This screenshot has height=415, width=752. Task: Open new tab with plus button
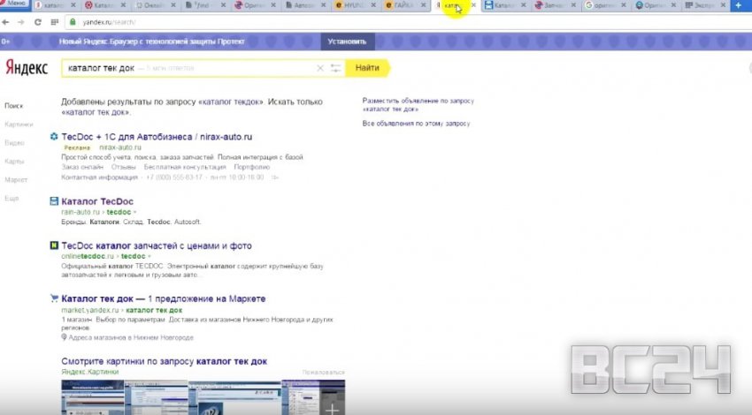738,6
